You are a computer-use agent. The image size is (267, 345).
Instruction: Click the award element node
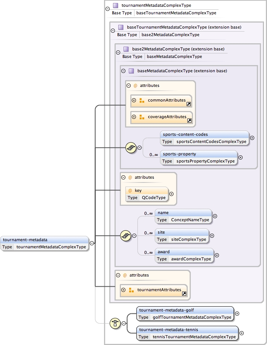click(184, 255)
